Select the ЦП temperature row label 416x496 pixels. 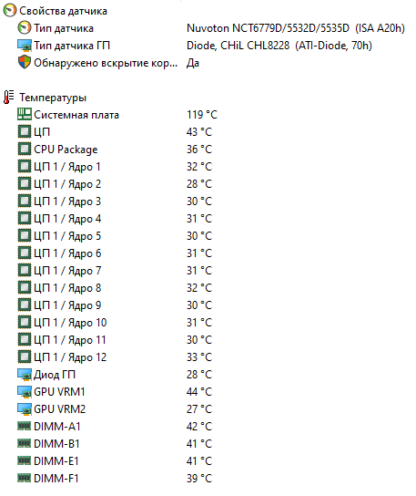point(42,132)
